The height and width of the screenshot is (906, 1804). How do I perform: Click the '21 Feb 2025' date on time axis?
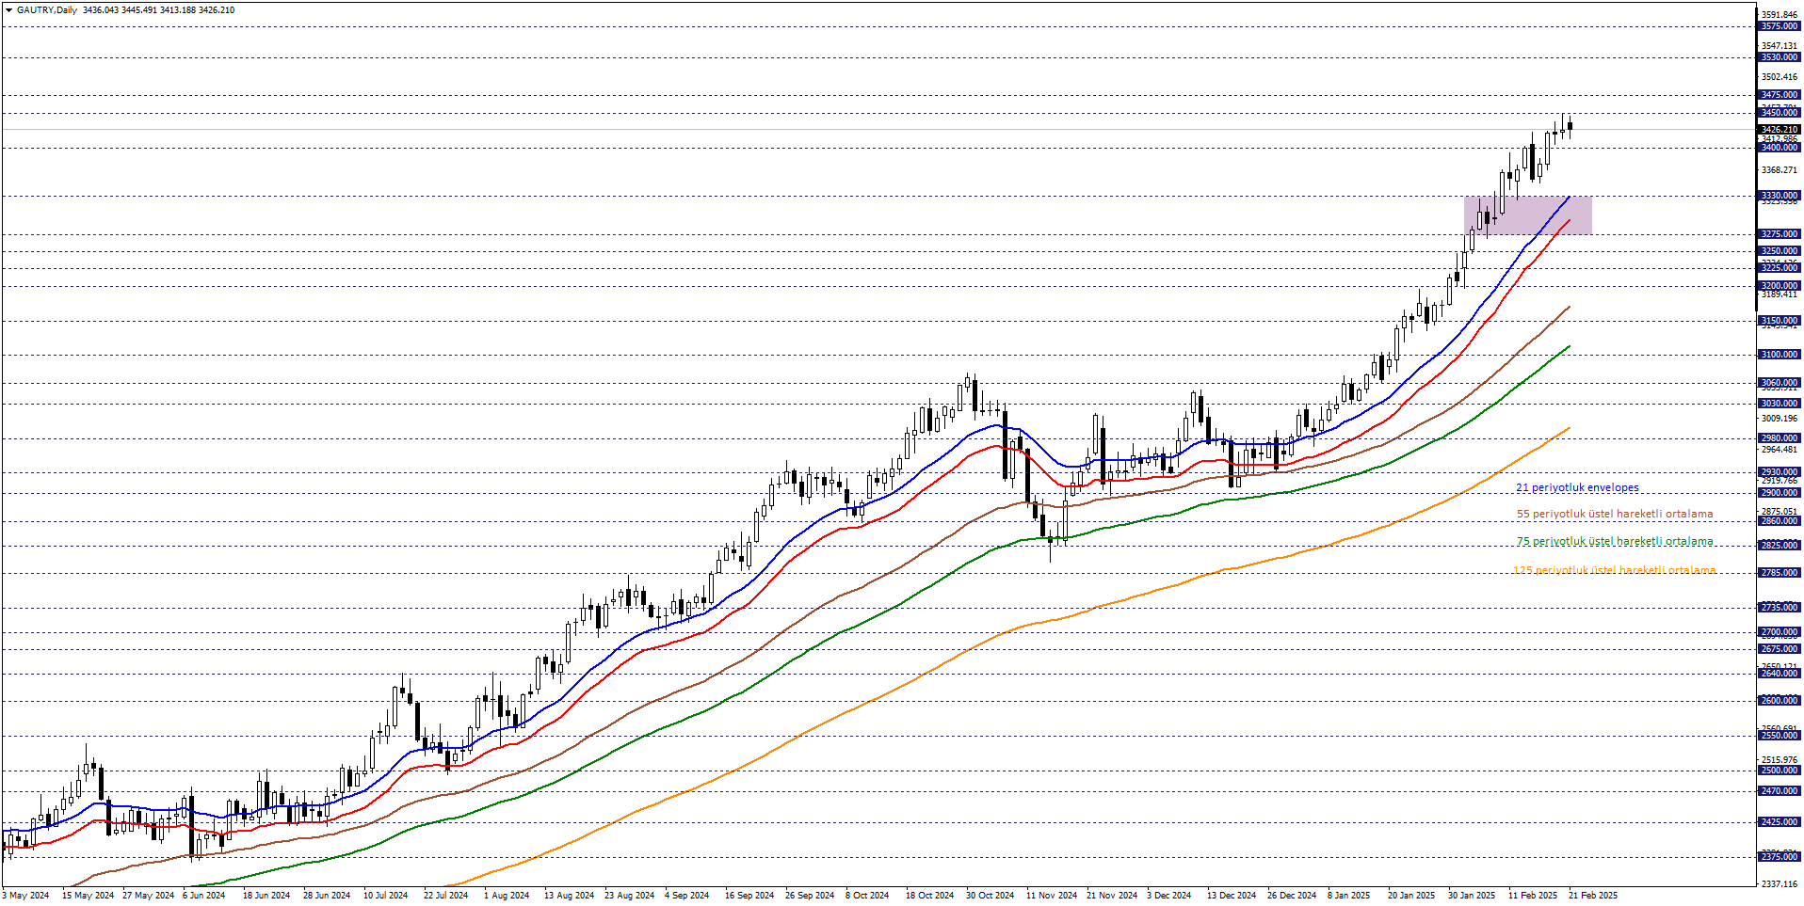click(x=1592, y=896)
